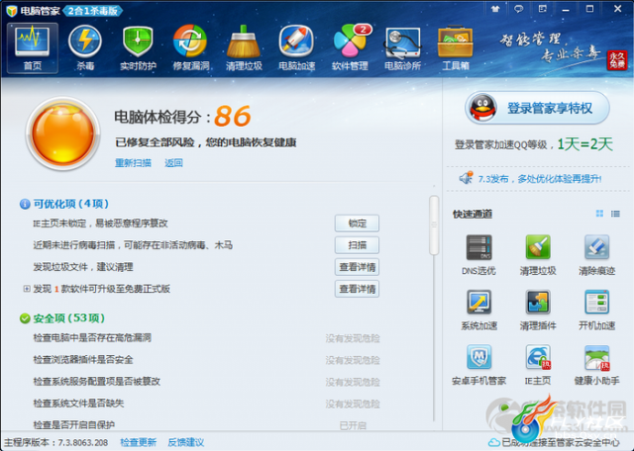The image size is (634, 451).
Task: Click IE主页未锁定 warning text
Action: 100,224
